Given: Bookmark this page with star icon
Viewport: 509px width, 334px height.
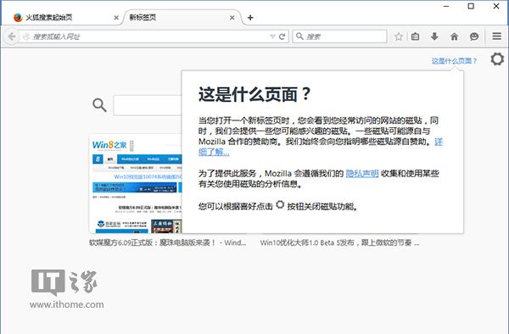Looking at the screenshot, I should coord(399,36).
